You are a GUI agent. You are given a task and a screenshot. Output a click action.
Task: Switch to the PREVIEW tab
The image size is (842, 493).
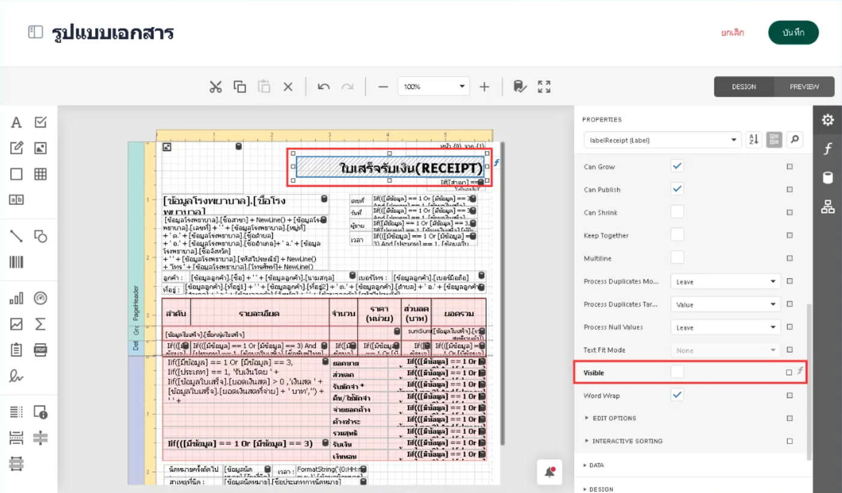[804, 87]
